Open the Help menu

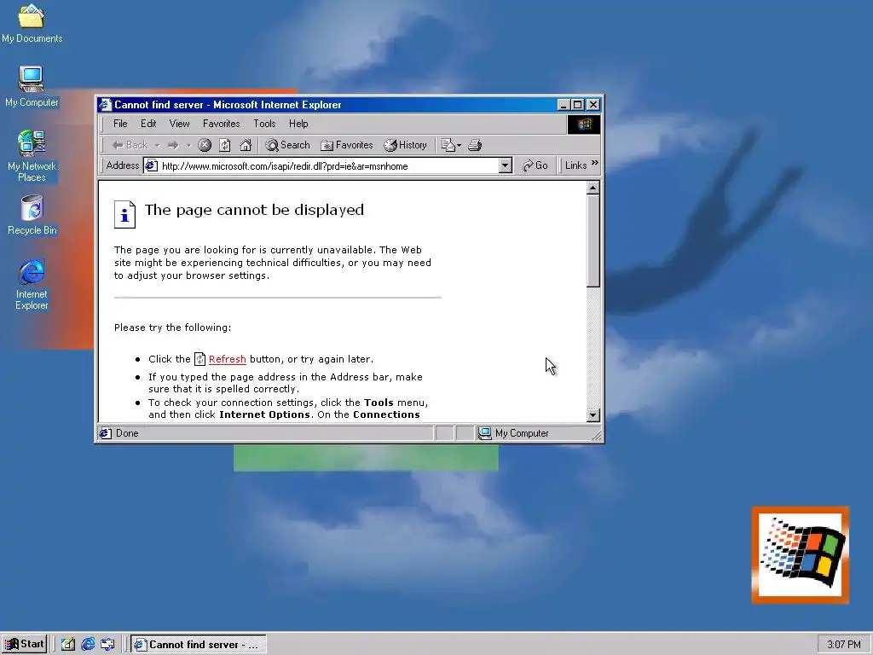pos(298,124)
